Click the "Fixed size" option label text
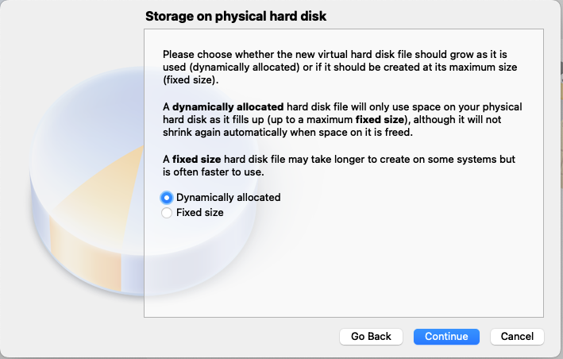563x359 pixels. pos(199,213)
